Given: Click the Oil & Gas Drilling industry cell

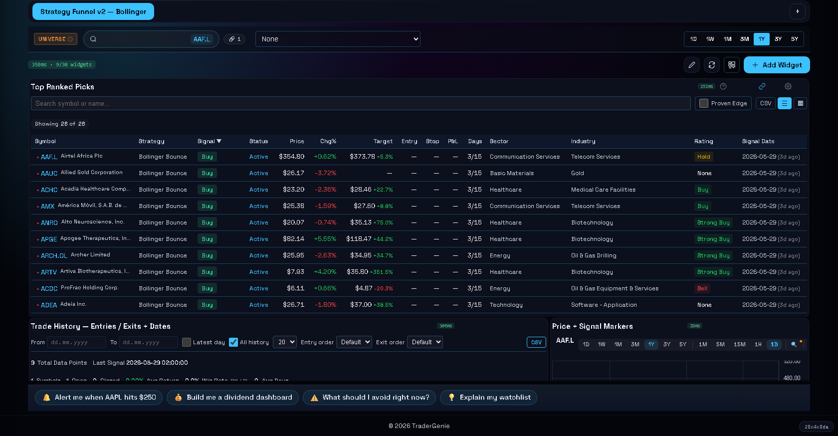Looking at the screenshot, I should click(x=594, y=255).
